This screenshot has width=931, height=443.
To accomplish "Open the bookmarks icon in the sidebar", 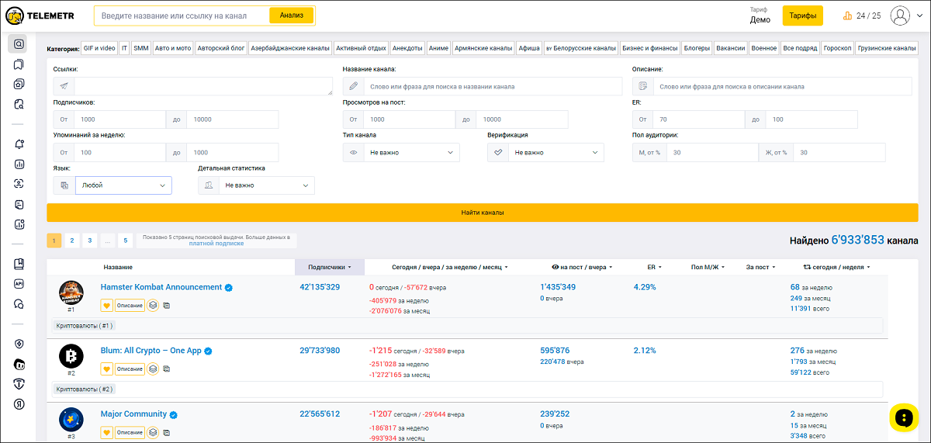I will click(19, 64).
